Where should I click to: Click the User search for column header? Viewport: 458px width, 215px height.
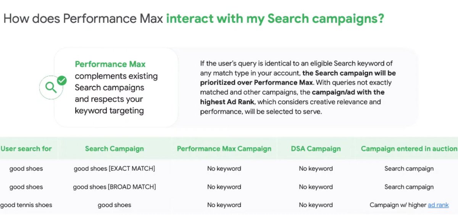26,149
